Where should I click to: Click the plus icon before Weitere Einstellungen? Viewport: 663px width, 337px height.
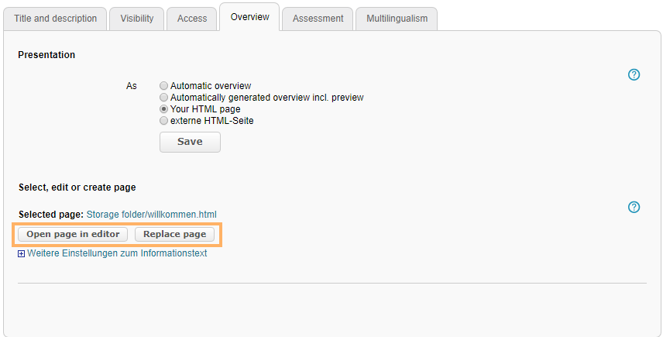(22, 253)
